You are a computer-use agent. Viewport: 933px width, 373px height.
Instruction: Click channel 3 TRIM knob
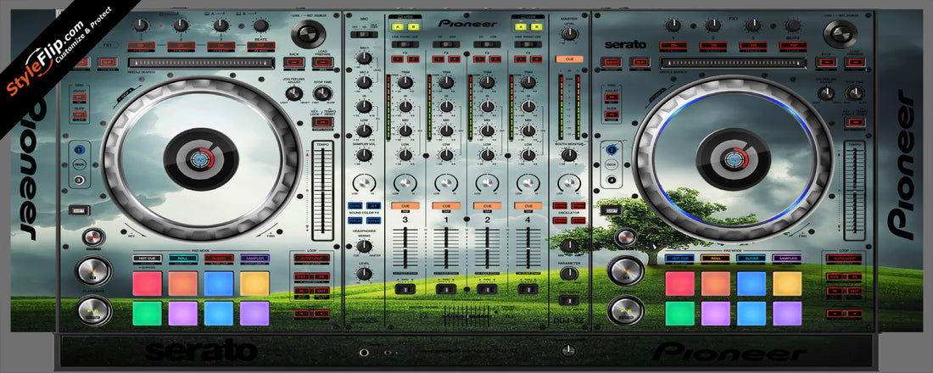coord(405,82)
